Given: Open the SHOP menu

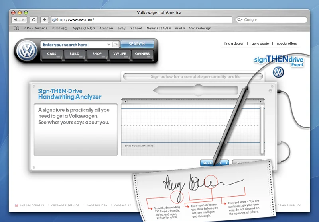Looking at the screenshot, I should [97, 55].
